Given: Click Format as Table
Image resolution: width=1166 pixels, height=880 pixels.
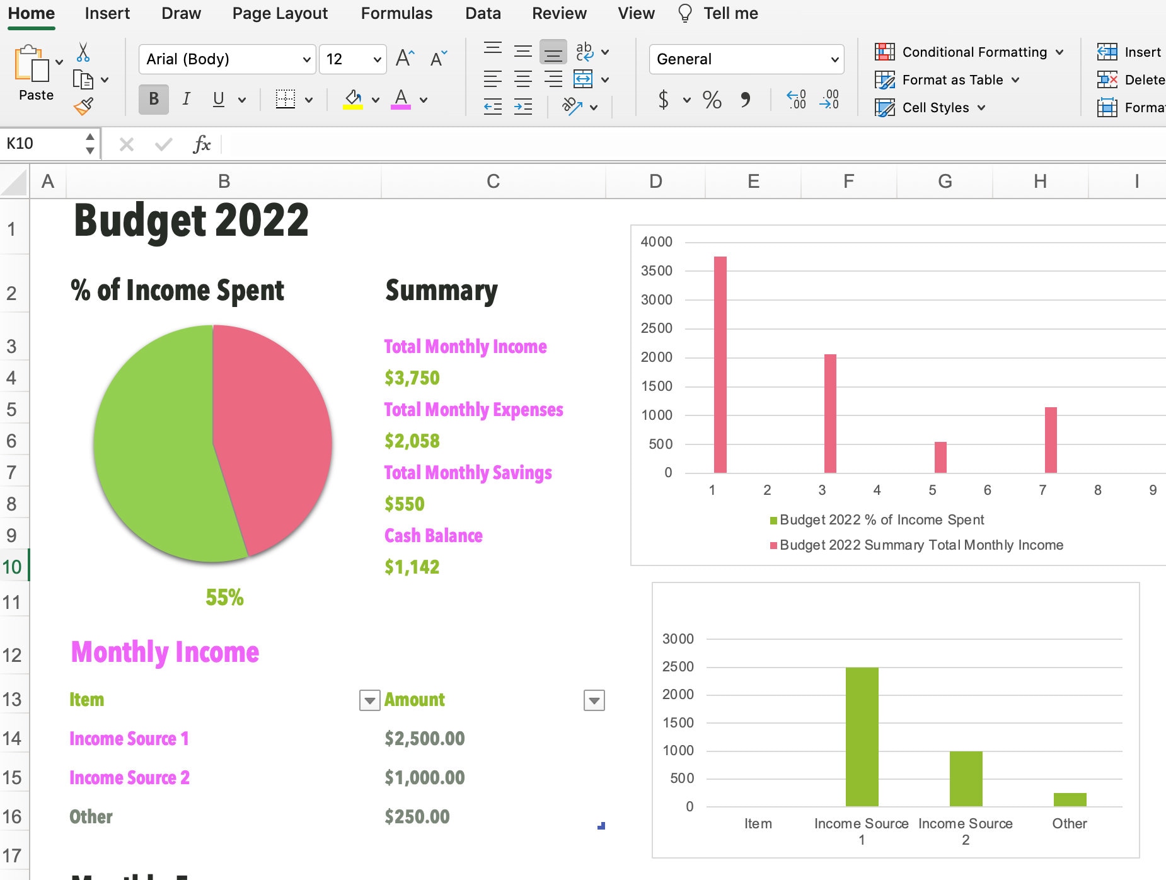Looking at the screenshot, I should [x=952, y=80].
